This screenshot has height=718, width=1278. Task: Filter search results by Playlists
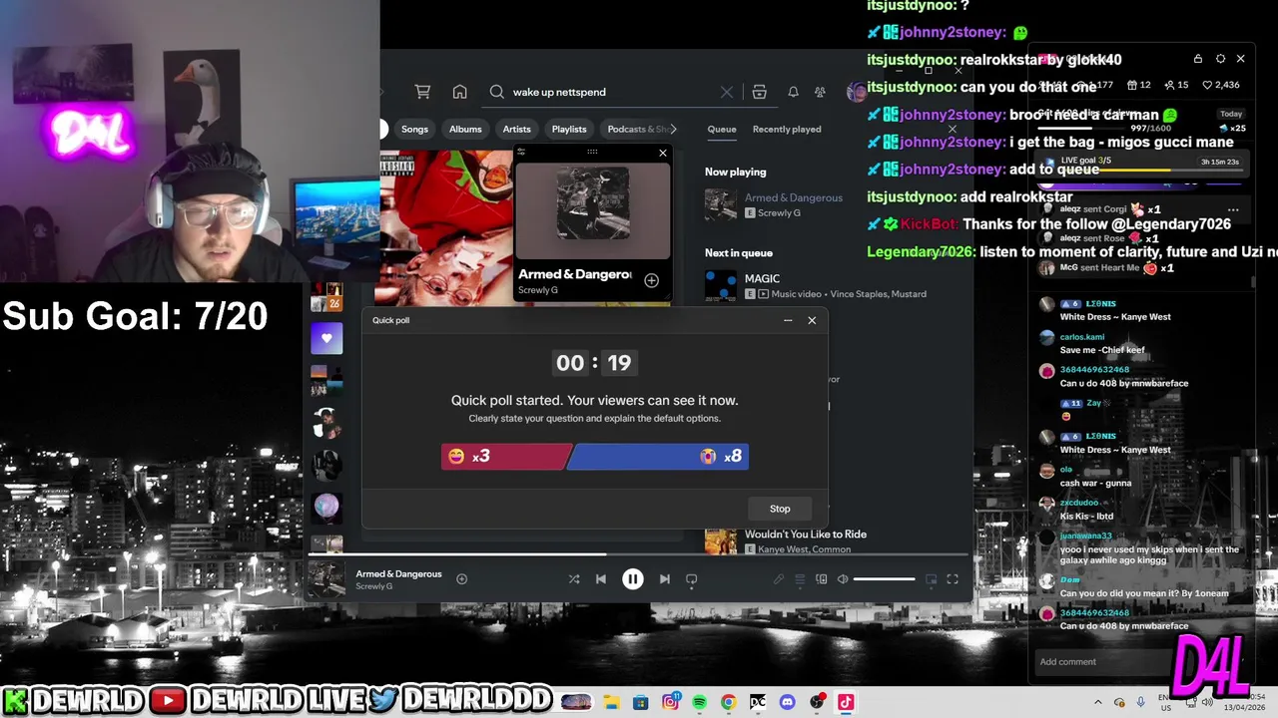[x=569, y=129]
